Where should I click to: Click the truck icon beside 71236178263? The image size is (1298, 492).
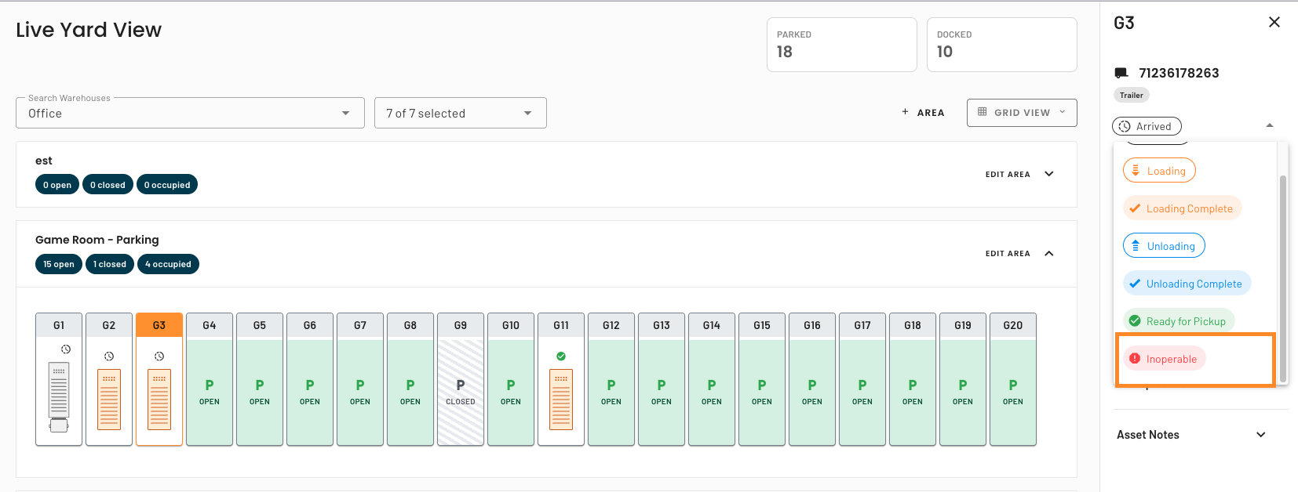click(1121, 73)
